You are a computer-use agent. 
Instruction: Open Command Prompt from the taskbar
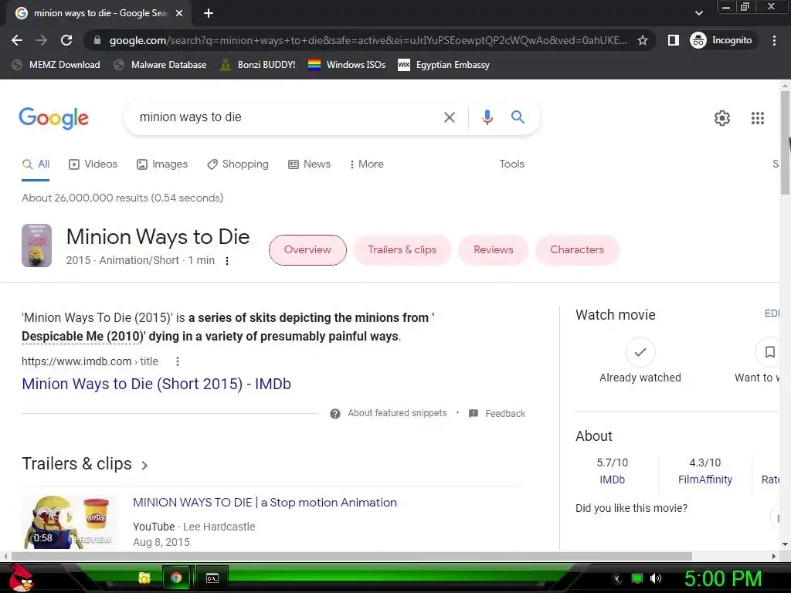[x=212, y=578]
